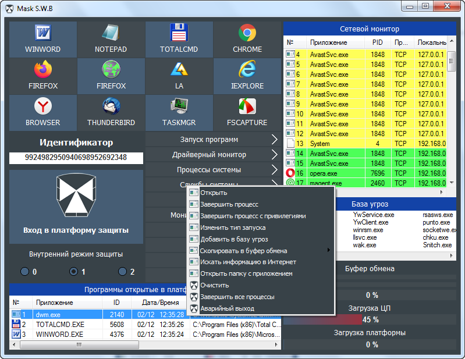The image size is (465, 359).
Task: Launch FSCAPTURE from the program tiles
Action: pos(247,112)
